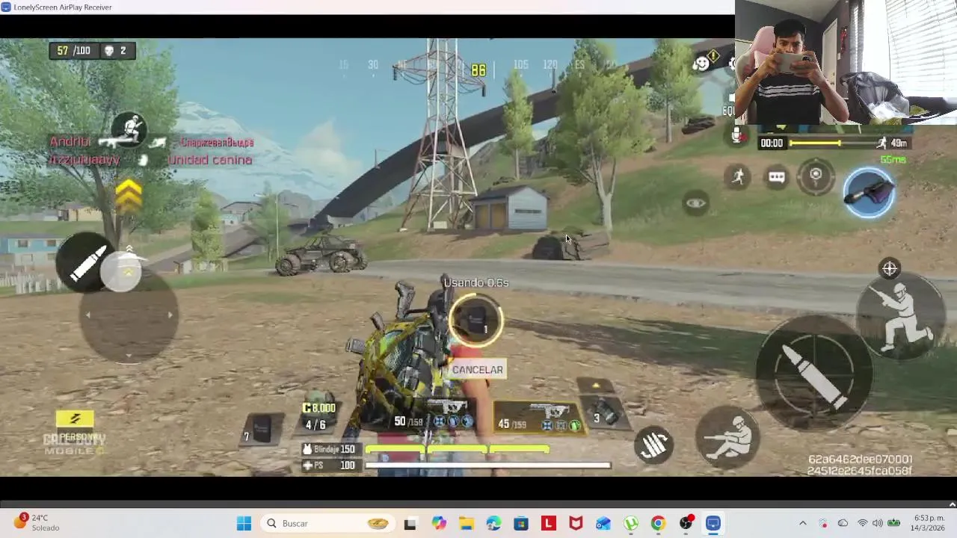
Task: Tap the large fire bullet button on right
Action: pos(813,372)
